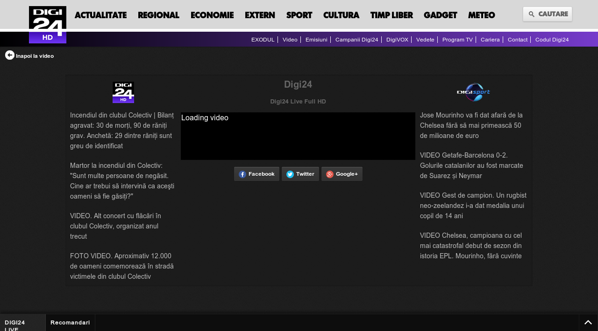598x331 pixels.
Task: Share on Google+ button
Action: pyautogui.click(x=342, y=174)
